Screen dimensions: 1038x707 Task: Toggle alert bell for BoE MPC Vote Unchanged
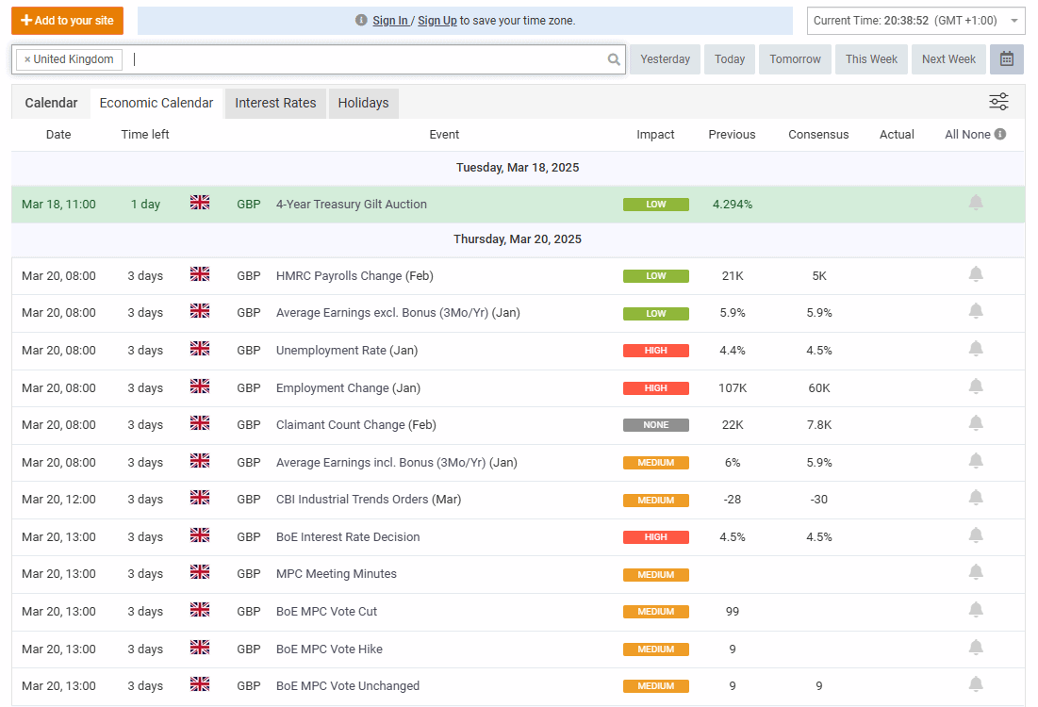(976, 684)
